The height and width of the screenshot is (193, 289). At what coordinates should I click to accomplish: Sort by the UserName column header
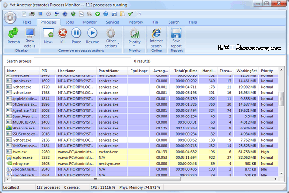click(76, 71)
